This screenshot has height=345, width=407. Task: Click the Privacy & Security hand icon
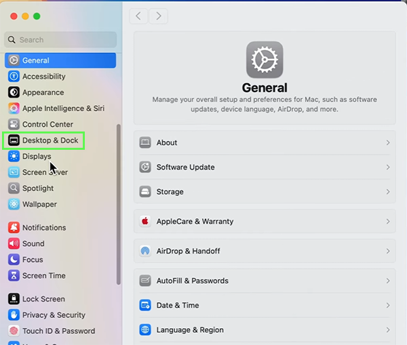(x=14, y=315)
